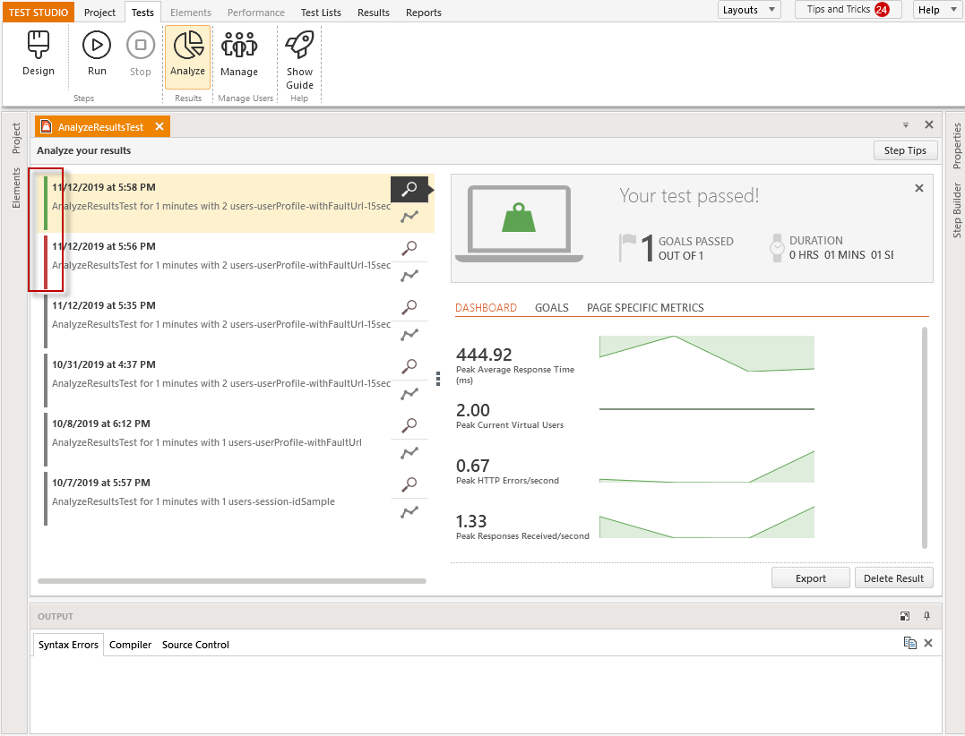
Task: Select the Analyze results button
Action: (x=187, y=56)
